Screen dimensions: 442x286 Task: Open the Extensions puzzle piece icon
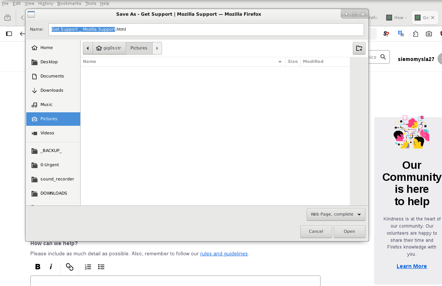(x=415, y=34)
